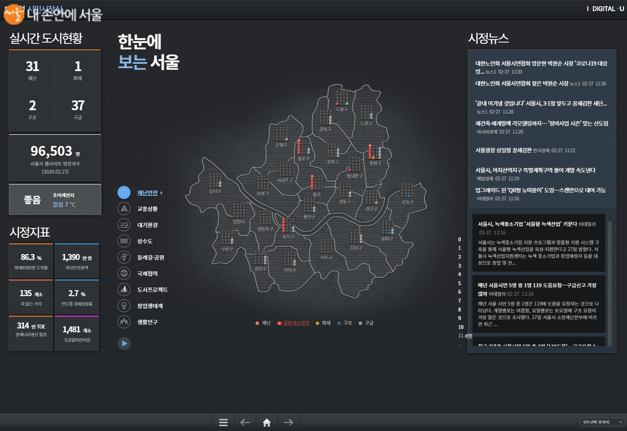Open the 언어 선택 language dropdown
Image resolution: width=627 pixels, height=431 pixels.
click(602, 422)
